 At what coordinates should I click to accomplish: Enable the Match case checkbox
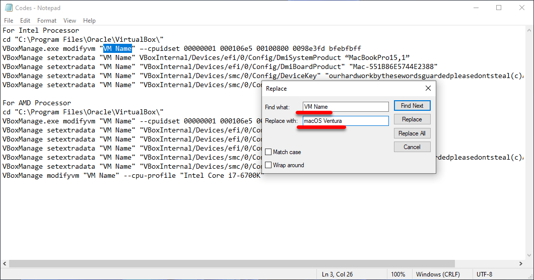pyautogui.click(x=269, y=152)
